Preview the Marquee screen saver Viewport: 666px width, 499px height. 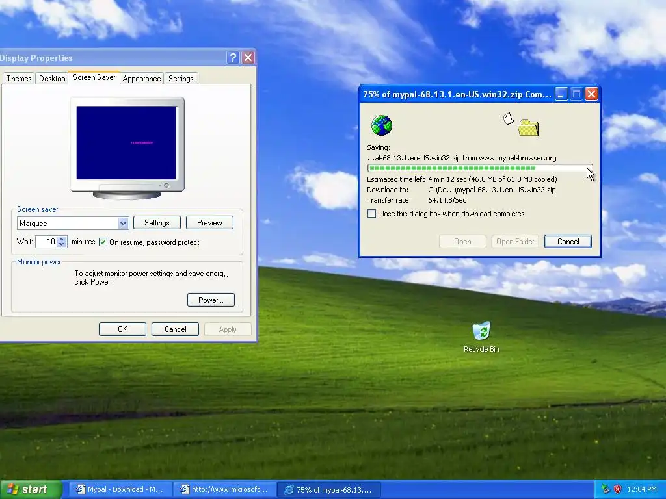pyautogui.click(x=209, y=223)
